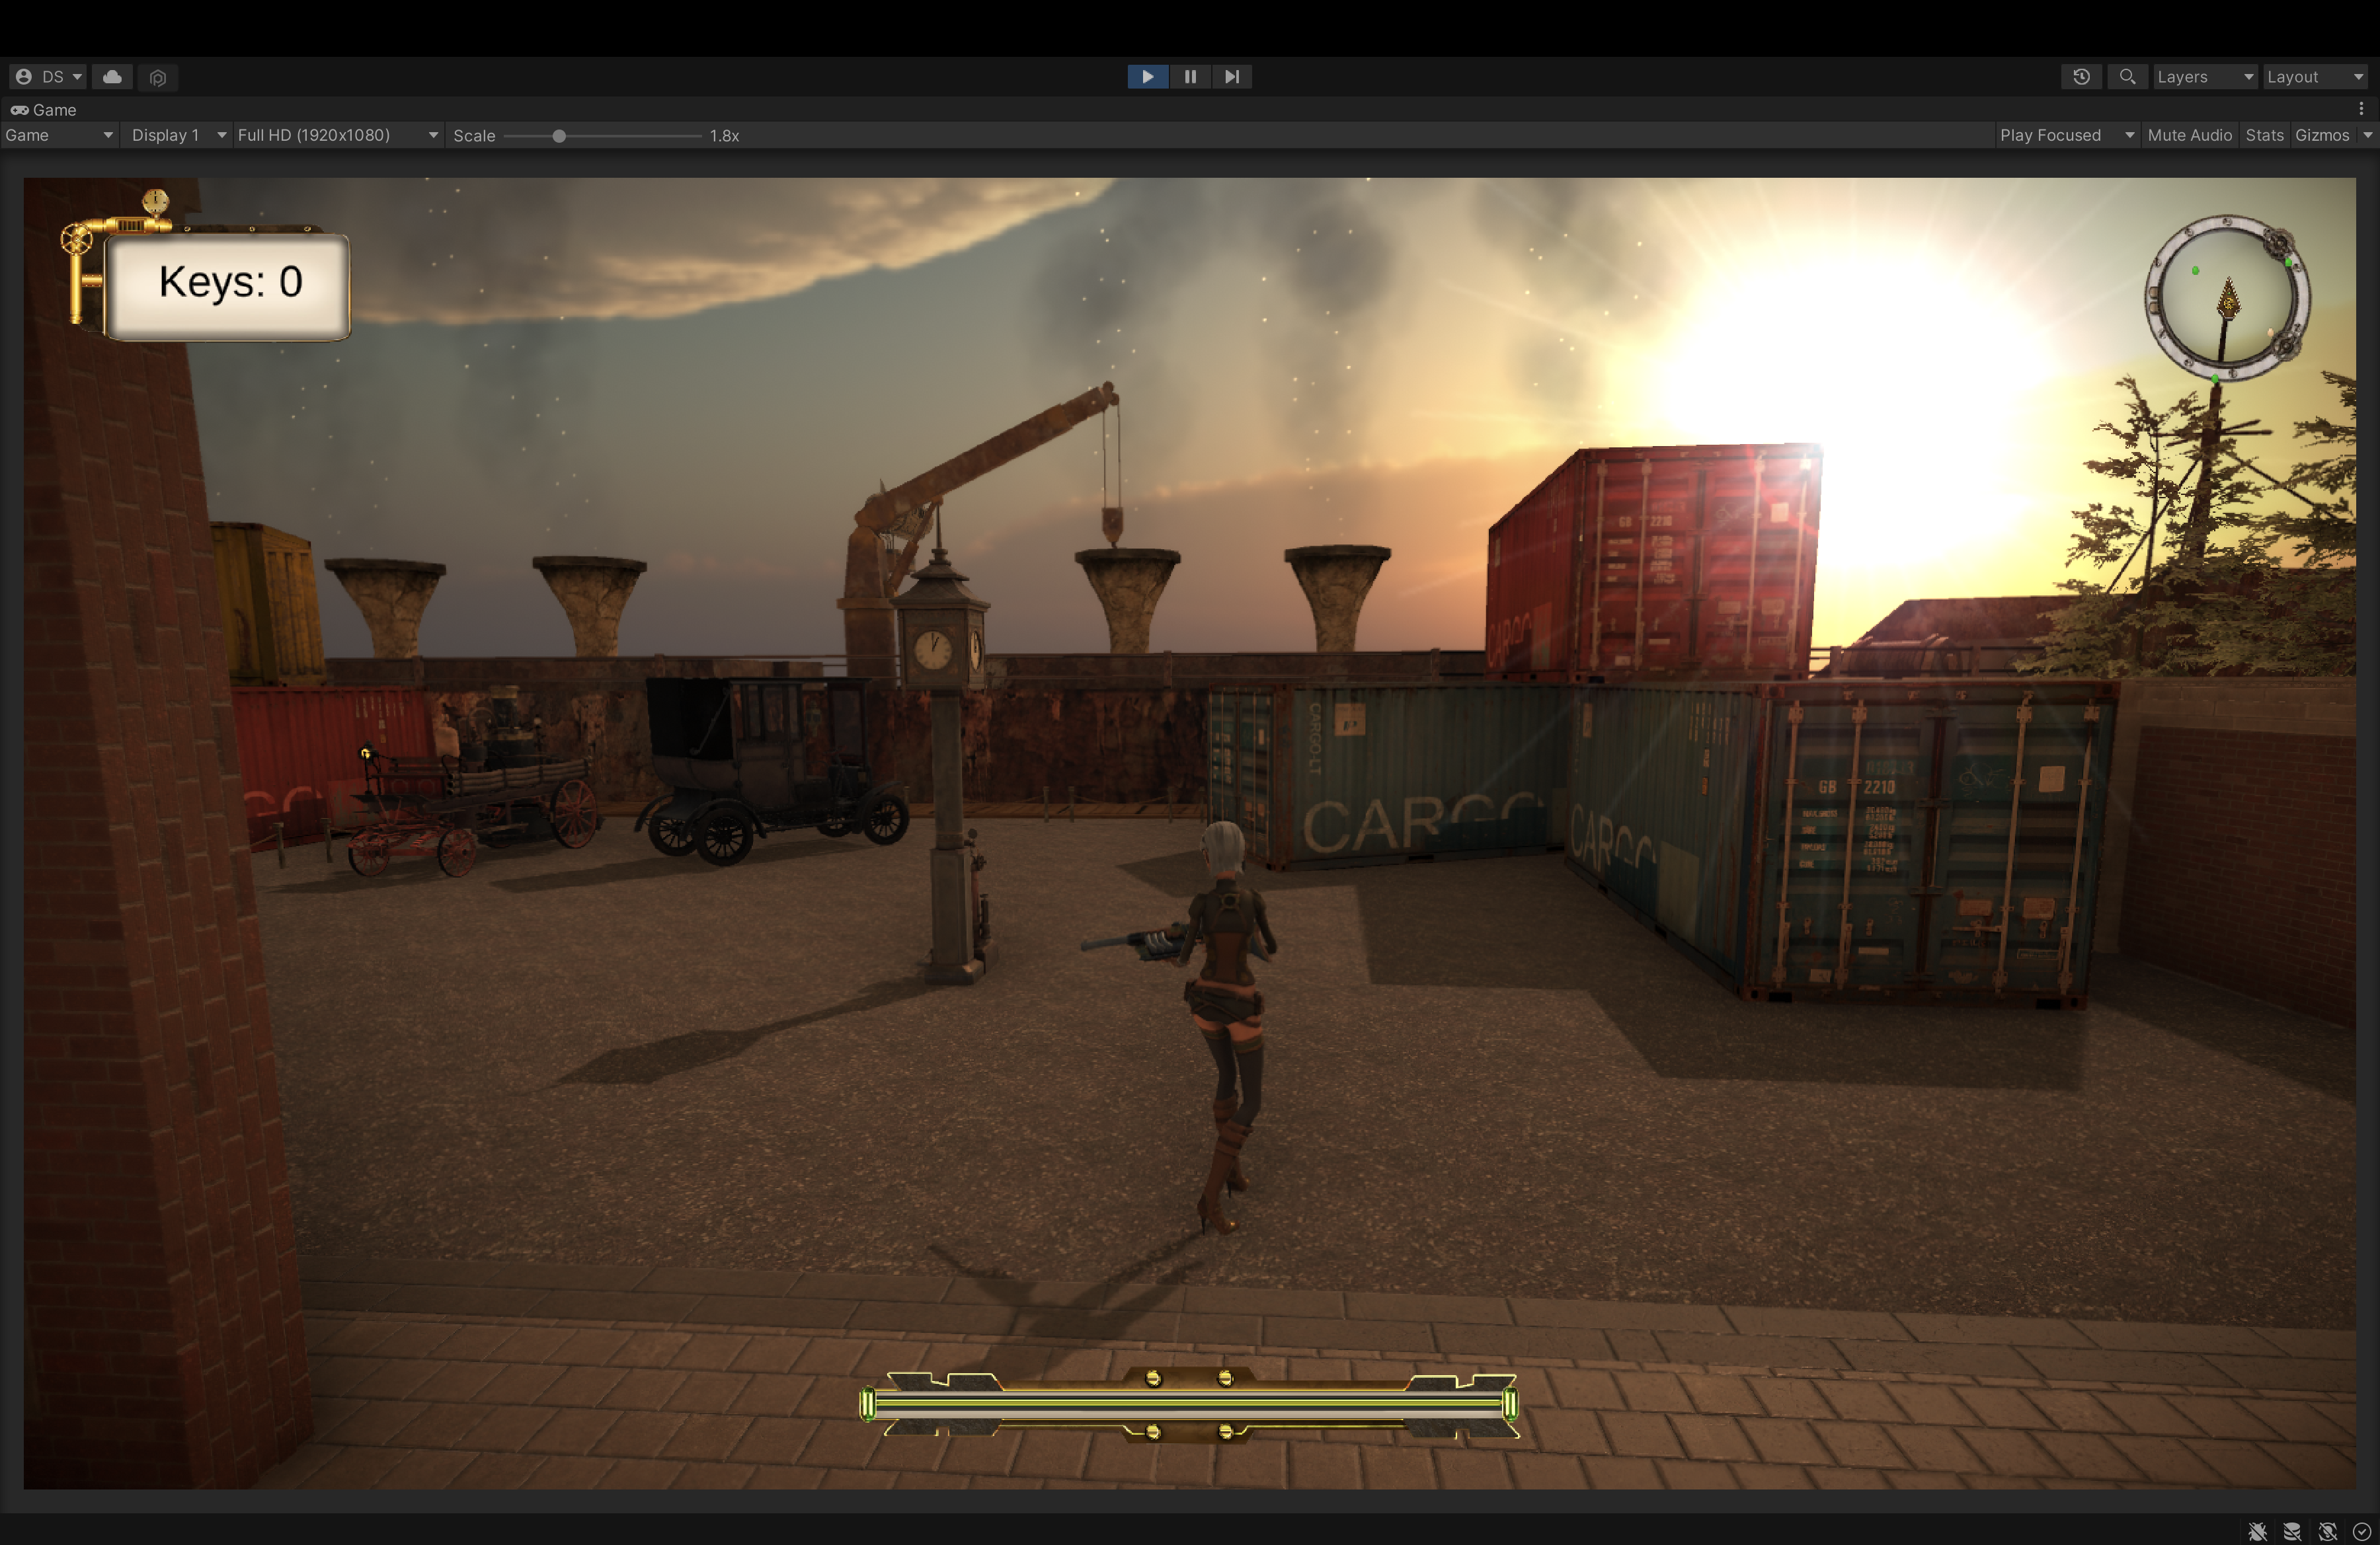Click the auto-generate lighting status icon
The width and height of the screenshot is (2380, 1545).
pos(2327,1531)
